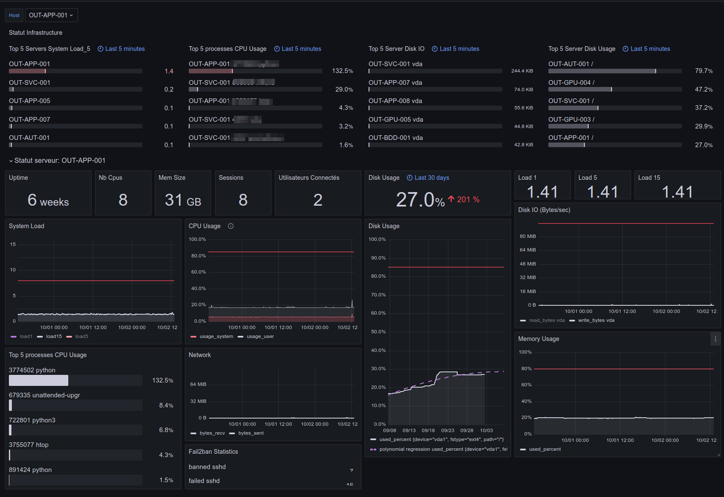Open the Statut Infrastructure row title
Image resolution: width=724 pixels, height=497 pixels.
point(36,33)
